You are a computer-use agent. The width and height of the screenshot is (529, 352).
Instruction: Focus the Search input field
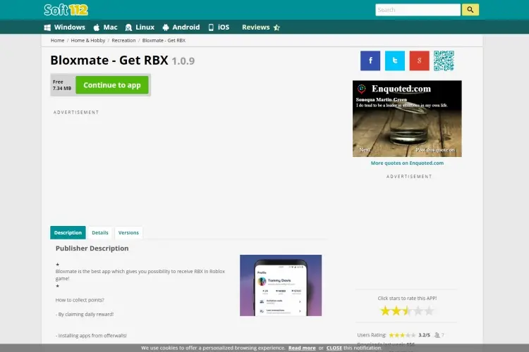(x=418, y=10)
